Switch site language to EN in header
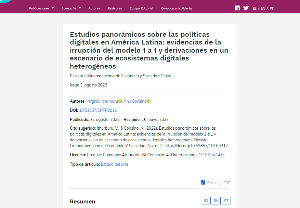 [263, 8]
